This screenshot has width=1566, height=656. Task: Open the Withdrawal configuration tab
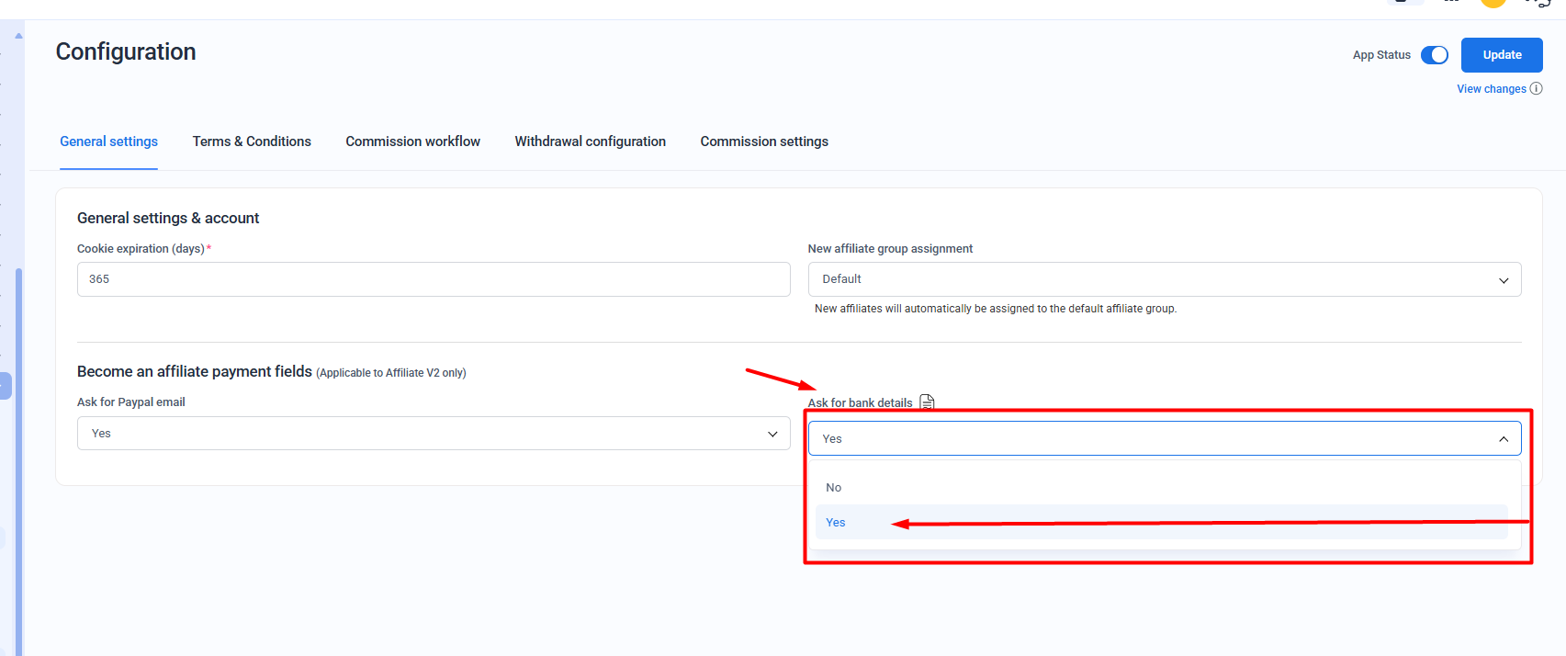coord(590,141)
